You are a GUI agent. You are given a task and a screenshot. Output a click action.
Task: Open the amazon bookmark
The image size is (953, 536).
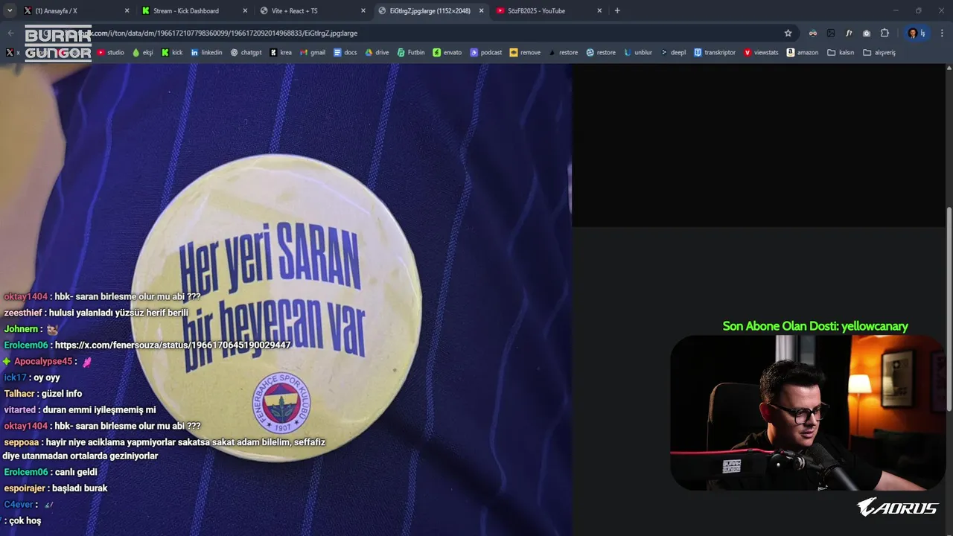tap(803, 53)
